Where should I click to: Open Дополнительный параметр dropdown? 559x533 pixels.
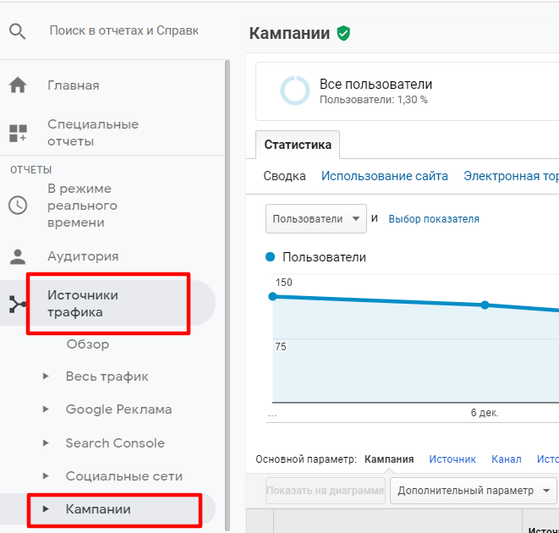(472, 491)
